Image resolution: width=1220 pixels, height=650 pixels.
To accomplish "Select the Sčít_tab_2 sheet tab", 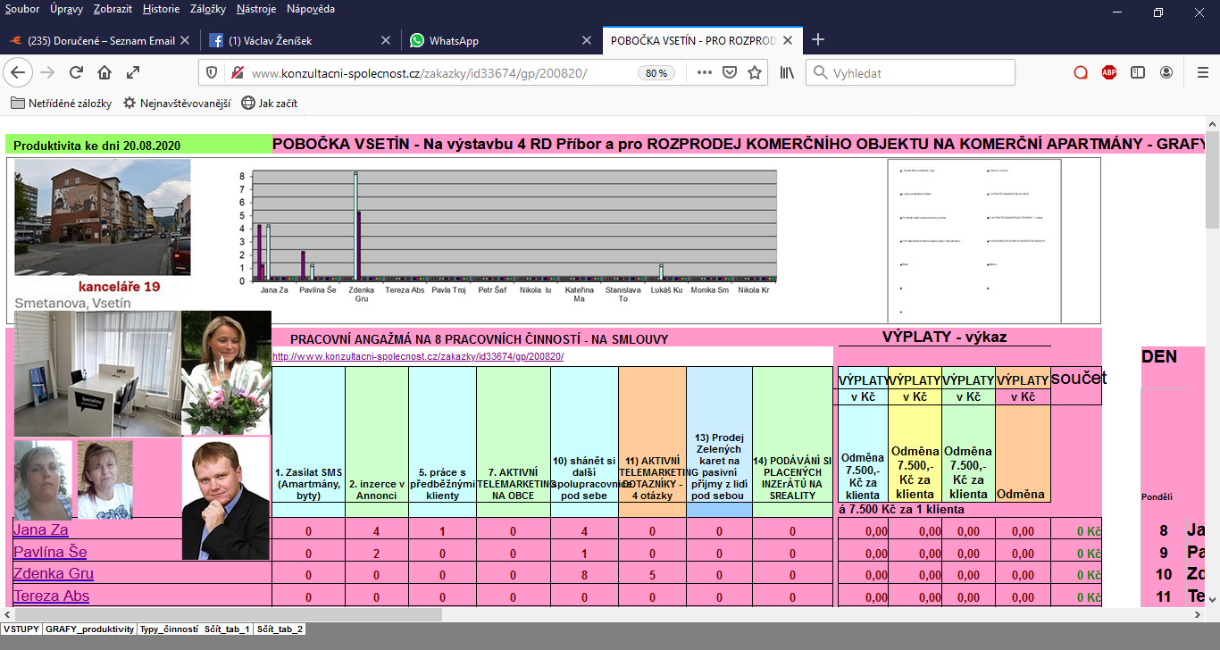I will 280,629.
